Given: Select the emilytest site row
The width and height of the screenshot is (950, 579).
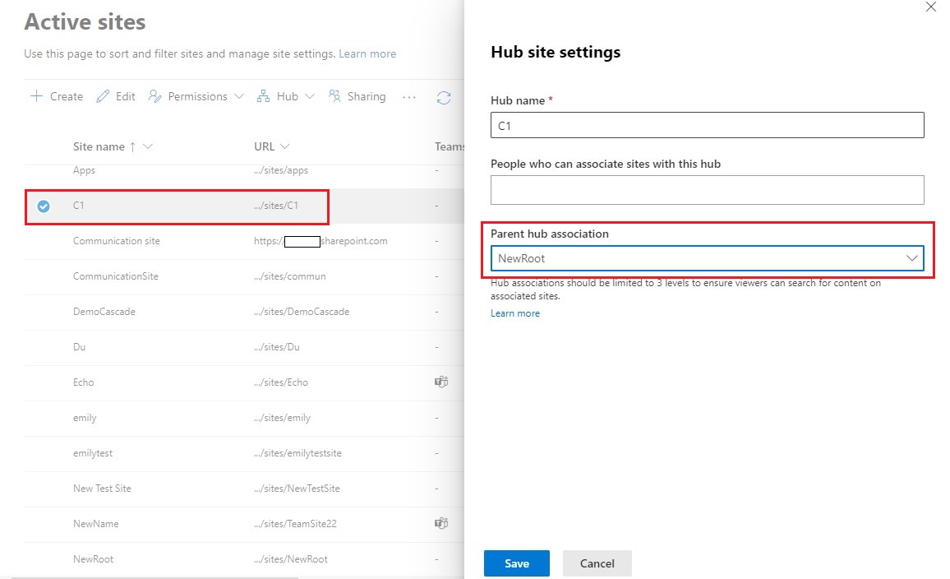Looking at the screenshot, I should tap(243, 453).
